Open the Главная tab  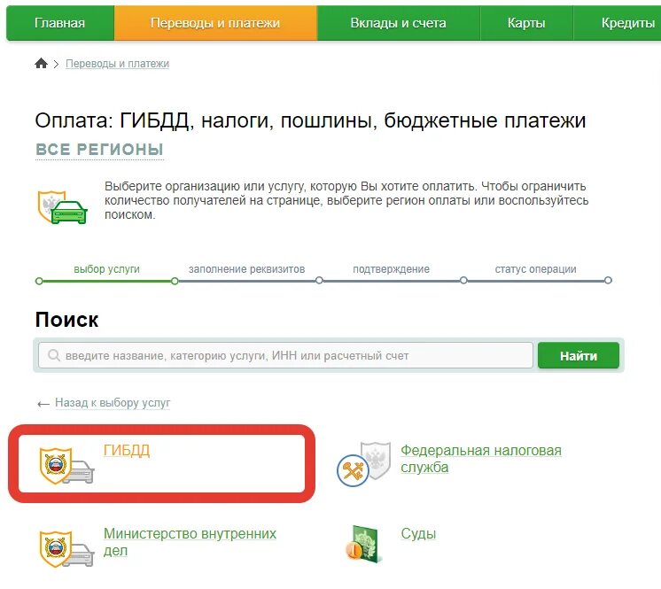click(60, 23)
